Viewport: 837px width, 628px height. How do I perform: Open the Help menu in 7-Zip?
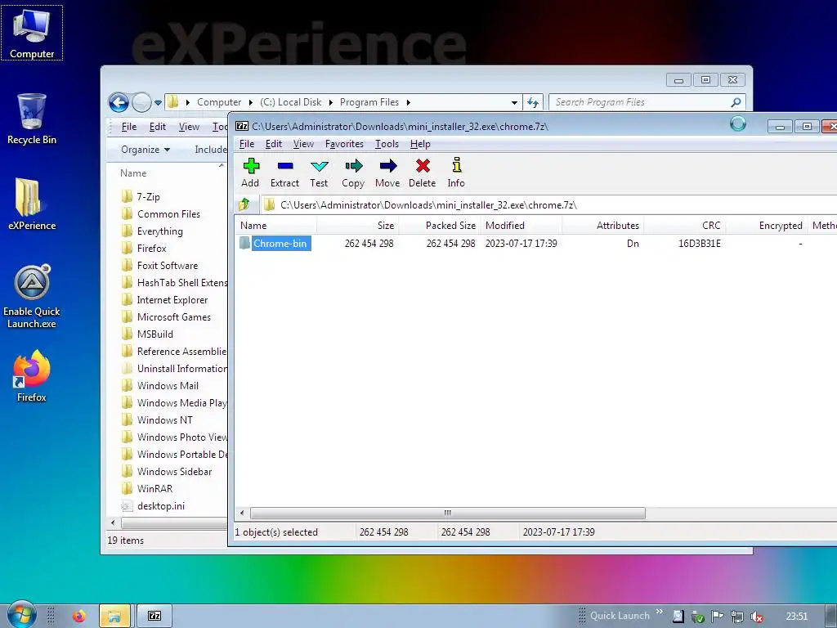(x=420, y=144)
